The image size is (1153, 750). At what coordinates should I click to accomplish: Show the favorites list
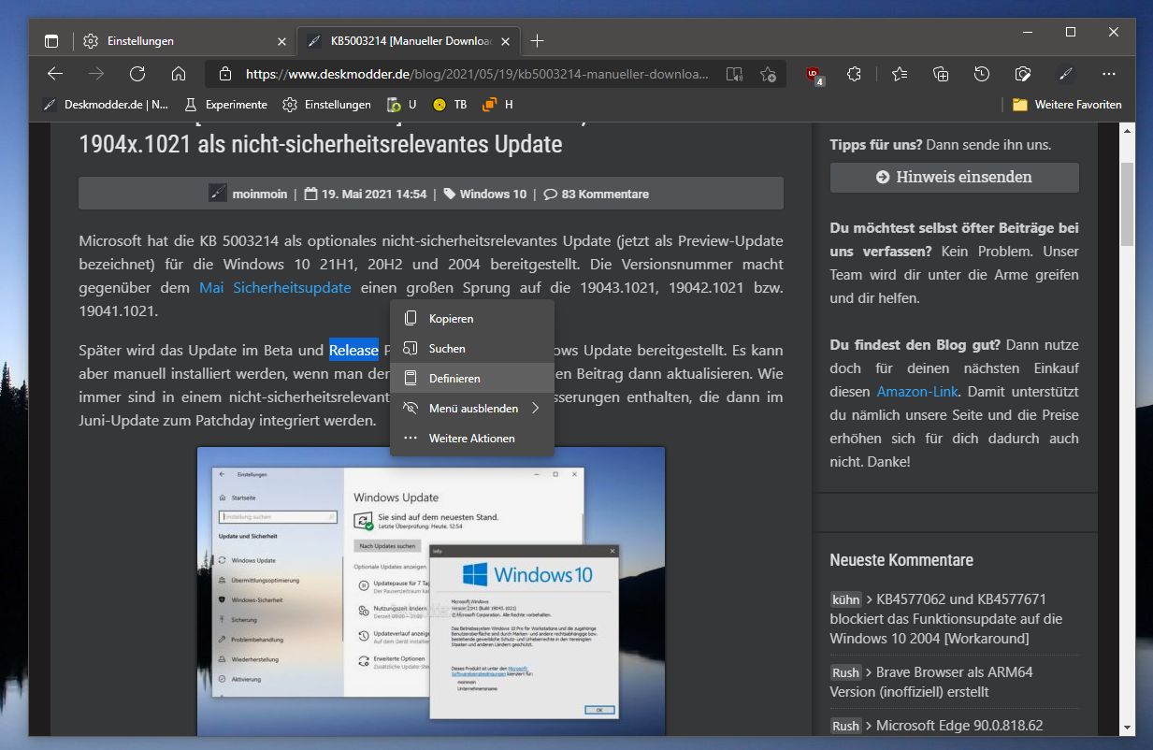[900, 74]
